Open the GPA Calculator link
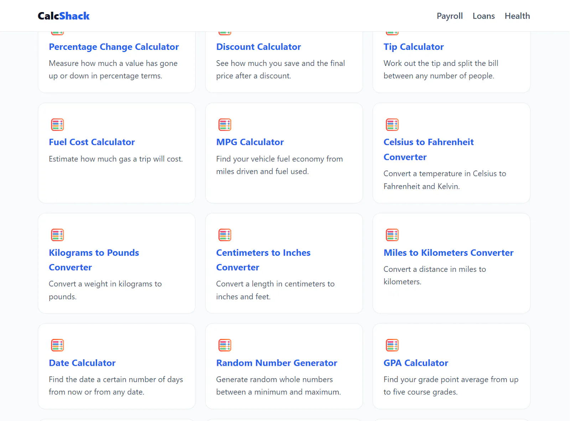This screenshot has width=570, height=421. (x=416, y=363)
